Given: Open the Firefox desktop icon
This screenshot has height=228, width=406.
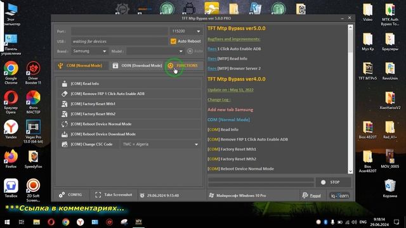Looking at the screenshot, I should pyautogui.click(x=11, y=159).
